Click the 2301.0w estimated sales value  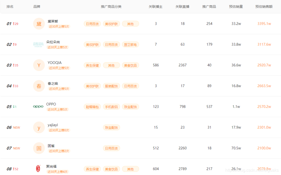pyautogui.click(x=264, y=127)
